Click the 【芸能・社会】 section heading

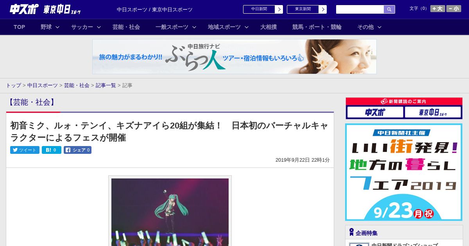[x=32, y=102]
